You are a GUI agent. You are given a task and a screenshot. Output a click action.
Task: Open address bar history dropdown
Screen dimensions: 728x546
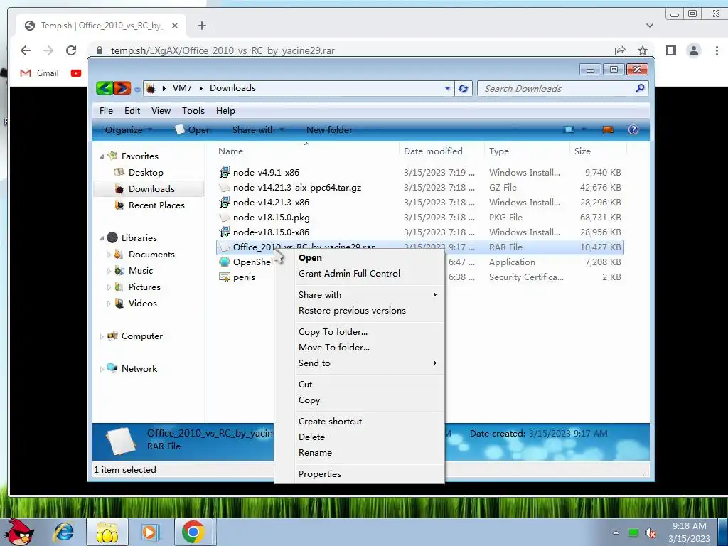447,88
